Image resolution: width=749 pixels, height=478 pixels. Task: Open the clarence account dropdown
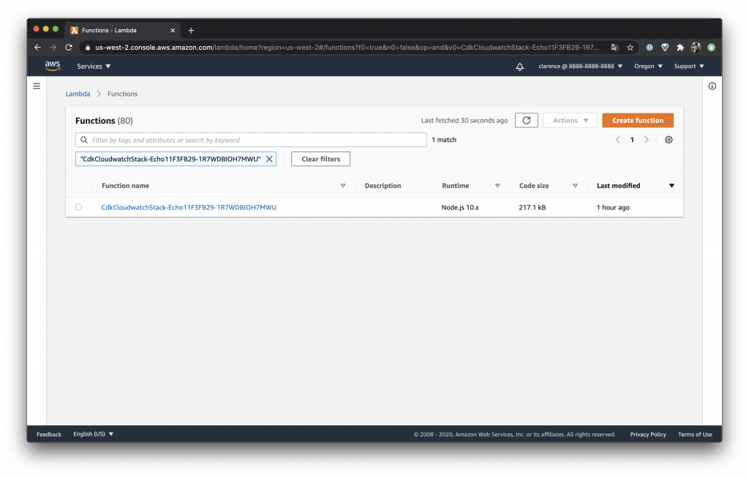tap(580, 66)
